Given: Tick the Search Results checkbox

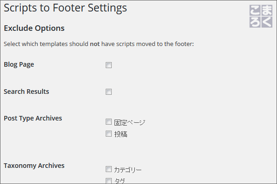Looking at the screenshot, I should pos(108,92).
